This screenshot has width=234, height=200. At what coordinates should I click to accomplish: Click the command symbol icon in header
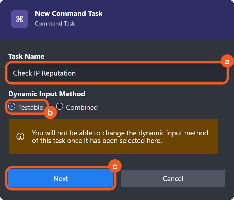click(x=19, y=19)
